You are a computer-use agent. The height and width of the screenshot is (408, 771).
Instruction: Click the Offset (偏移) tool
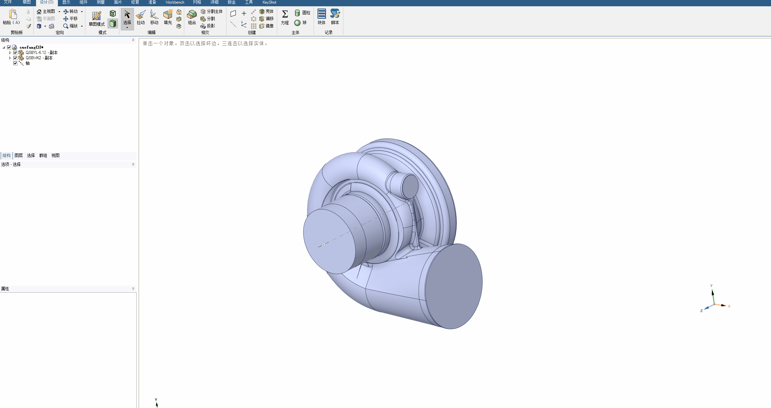pyautogui.click(x=267, y=19)
